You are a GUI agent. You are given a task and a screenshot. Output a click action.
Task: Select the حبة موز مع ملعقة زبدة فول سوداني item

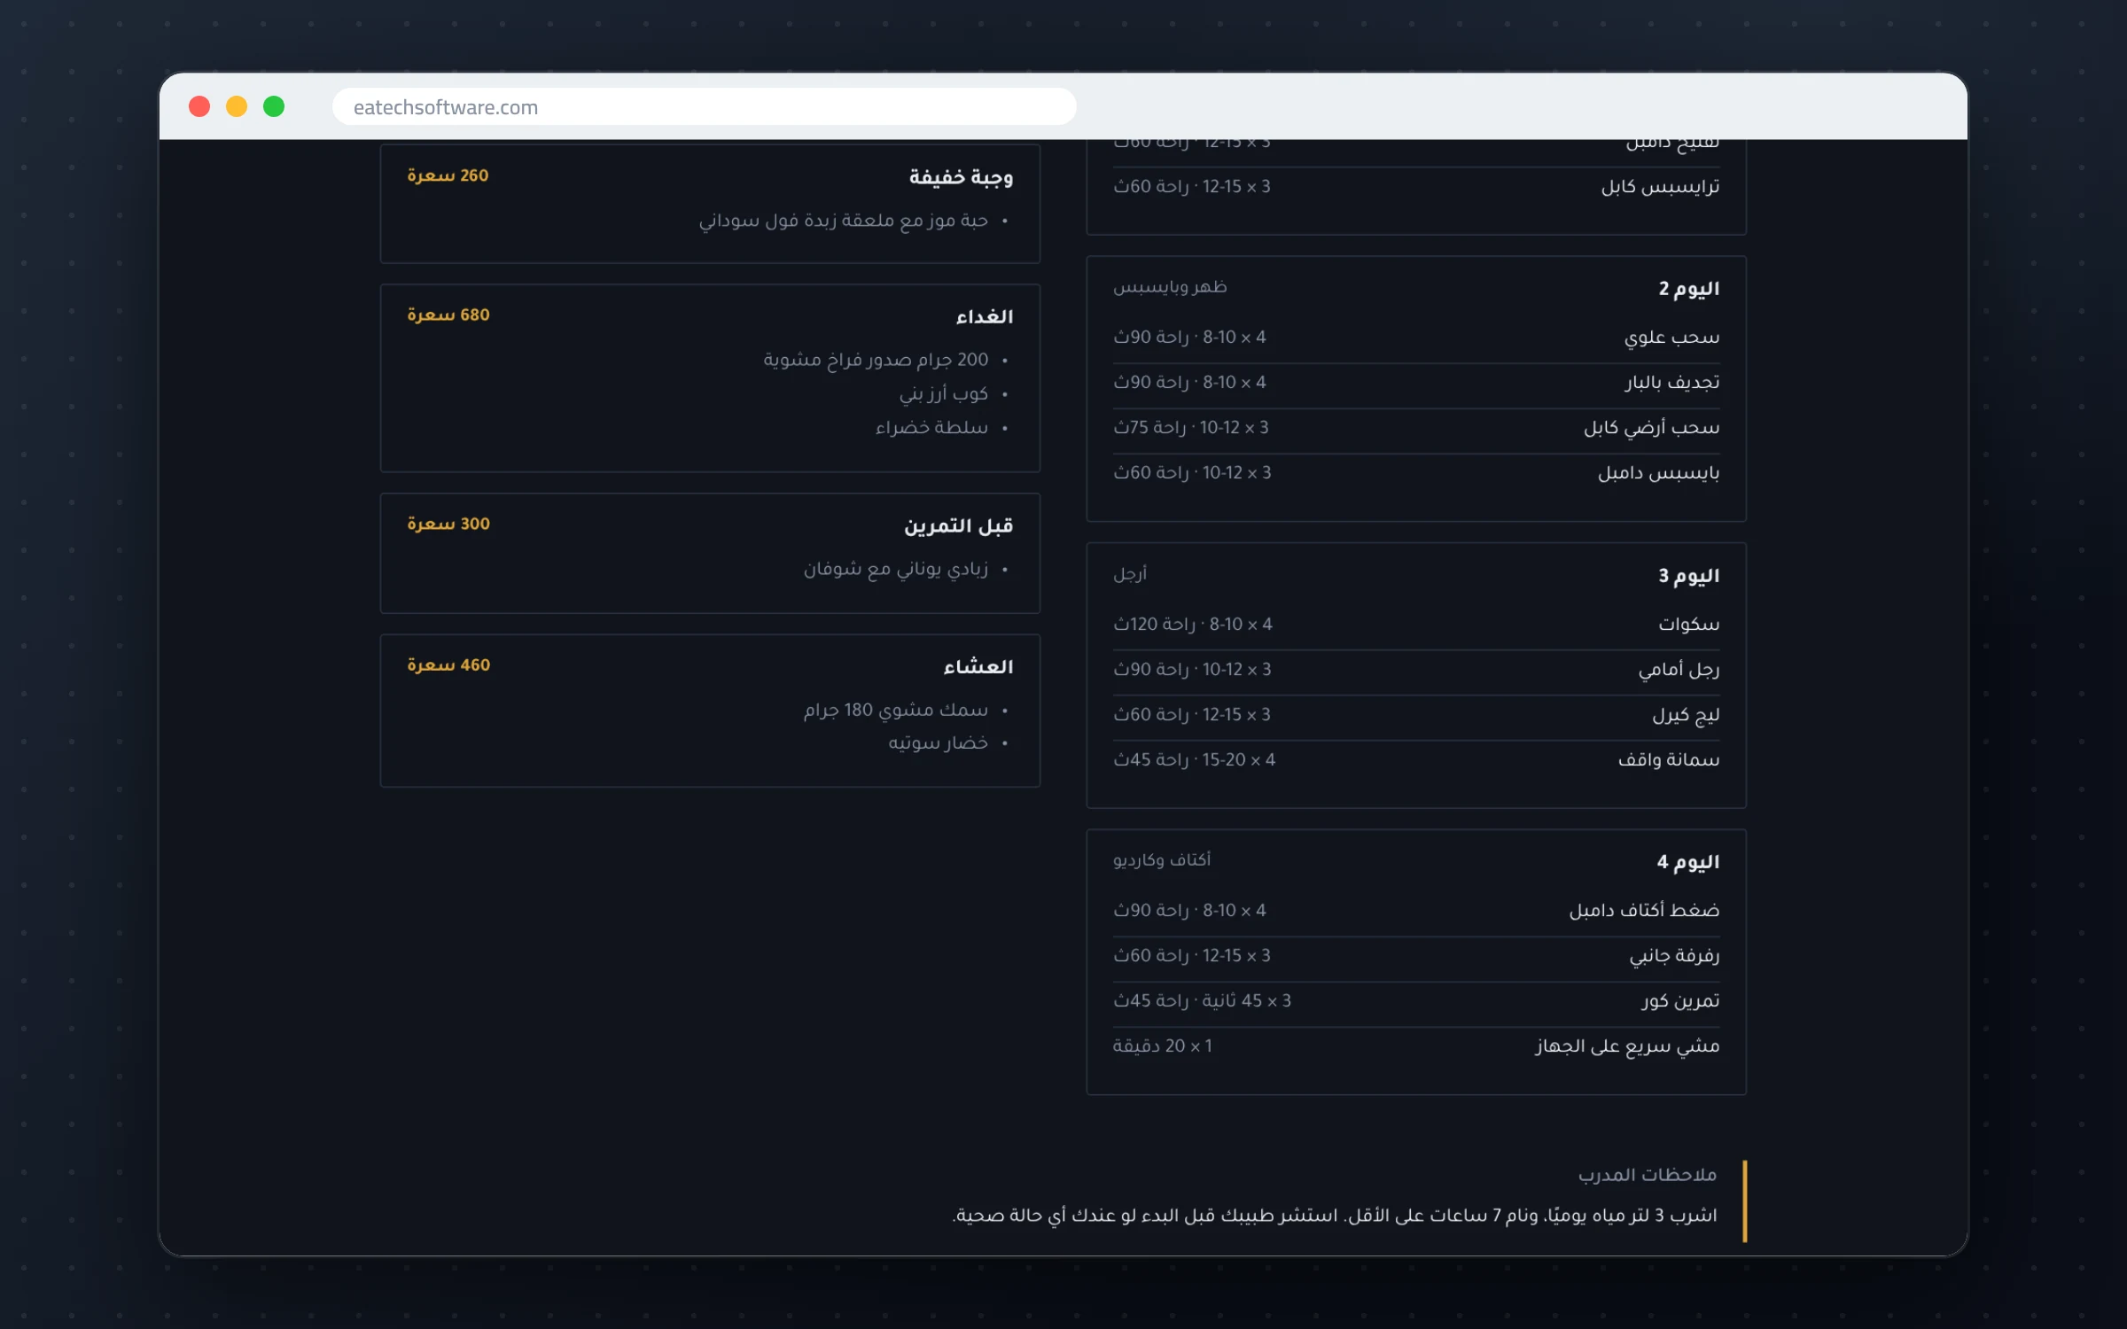(843, 220)
